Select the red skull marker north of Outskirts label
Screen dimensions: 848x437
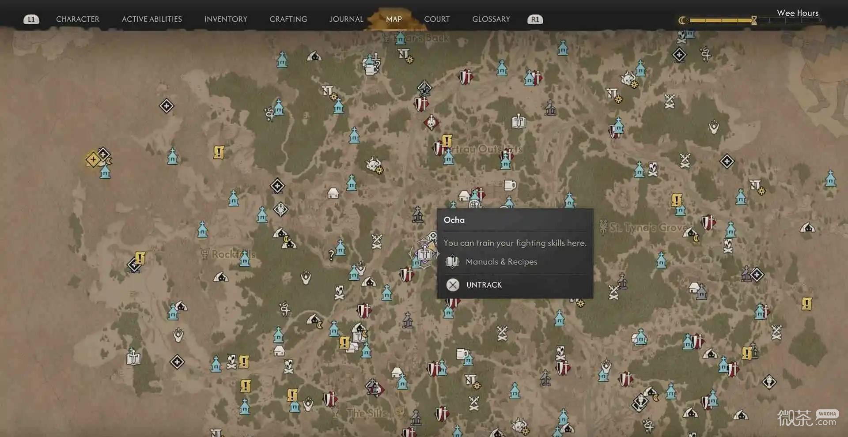[431, 122]
